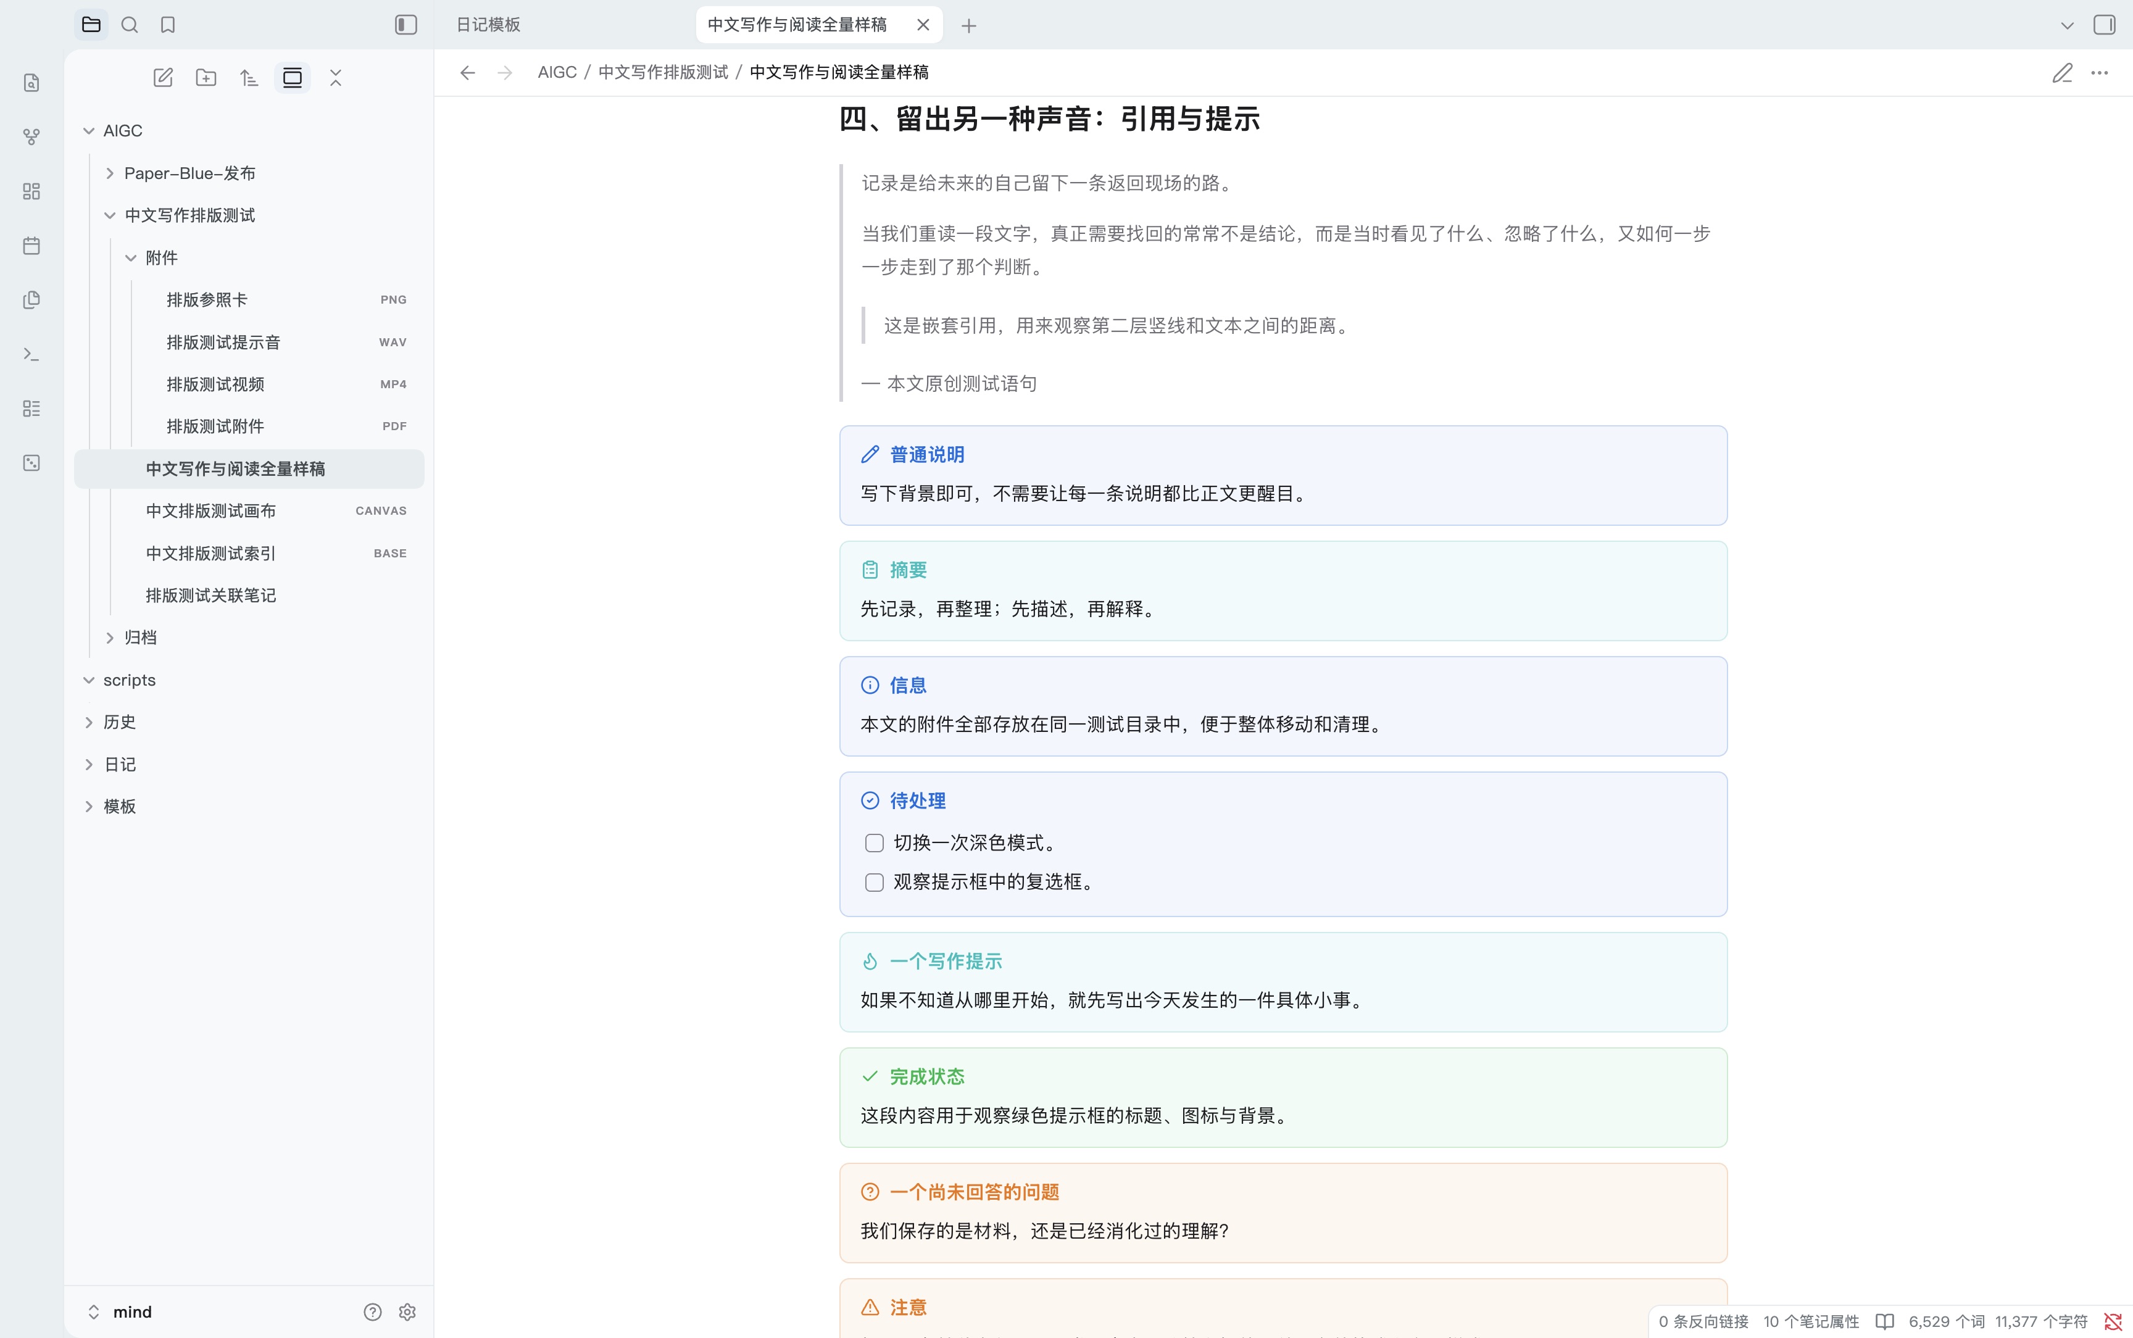Open settings gear icon
The image size is (2133, 1338).
click(407, 1311)
